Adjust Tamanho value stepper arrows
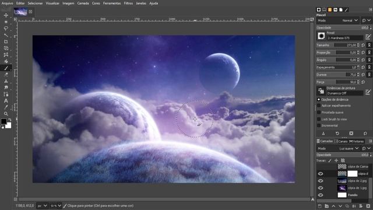 click(x=358, y=45)
